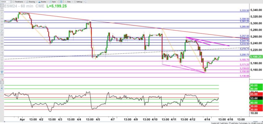Viewport: 263px width, 124px height.
Task: Toggle the boxed icon below the red marker in sidebar
Action: [2, 82]
